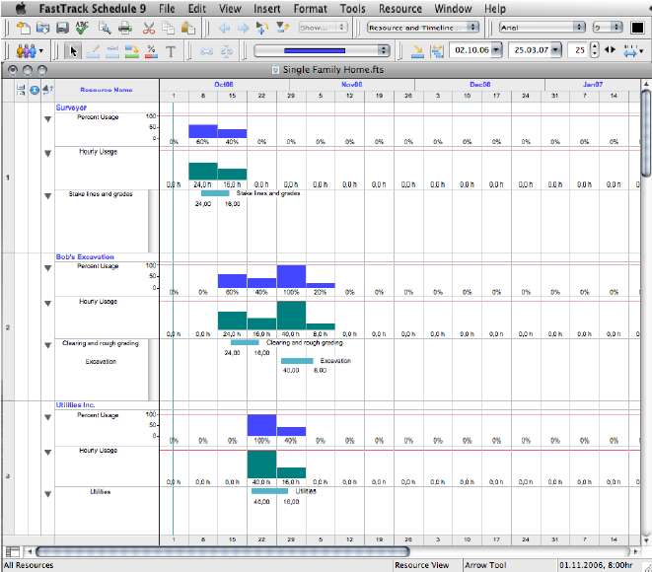The image size is (652, 572).
Task: Open the Edit menu
Action: pyautogui.click(x=196, y=8)
